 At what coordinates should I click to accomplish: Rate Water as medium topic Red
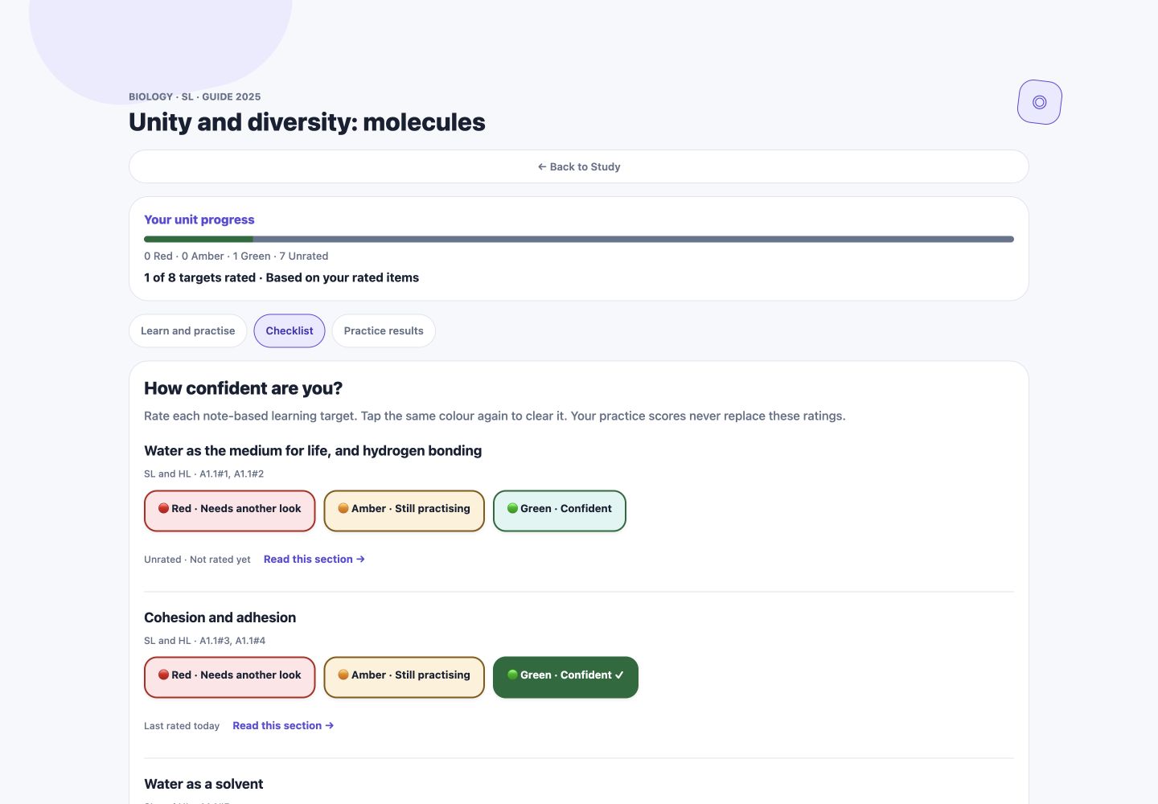230,511
